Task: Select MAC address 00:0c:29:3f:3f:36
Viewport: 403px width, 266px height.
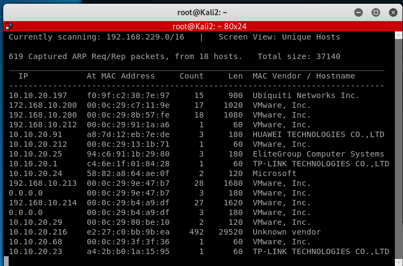Action: point(128,242)
